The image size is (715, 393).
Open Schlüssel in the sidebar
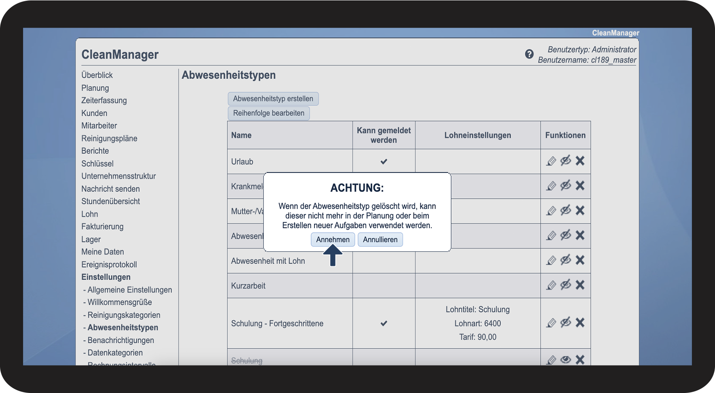98,164
